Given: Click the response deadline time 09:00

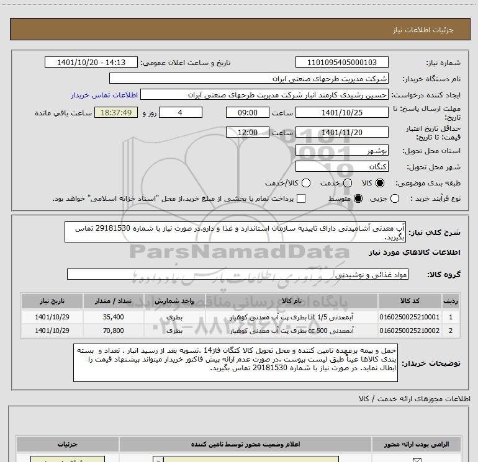Looking at the screenshot, I should pyautogui.click(x=248, y=112).
